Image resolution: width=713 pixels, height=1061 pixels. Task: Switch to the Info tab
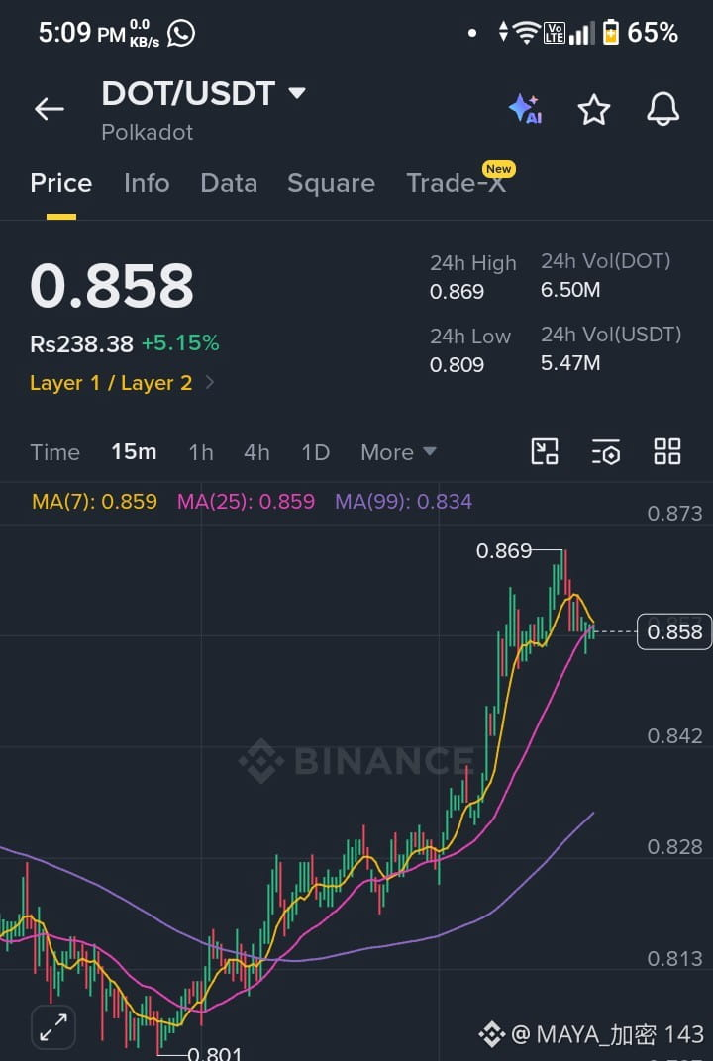click(x=147, y=183)
